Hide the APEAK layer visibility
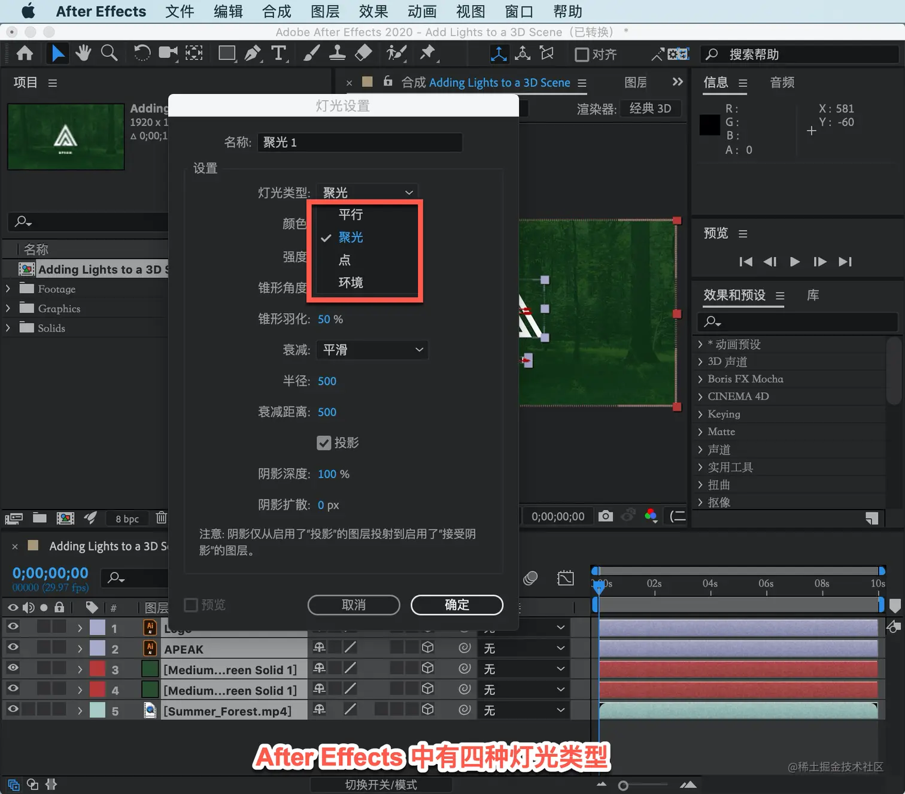The width and height of the screenshot is (905, 794). (x=13, y=647)
